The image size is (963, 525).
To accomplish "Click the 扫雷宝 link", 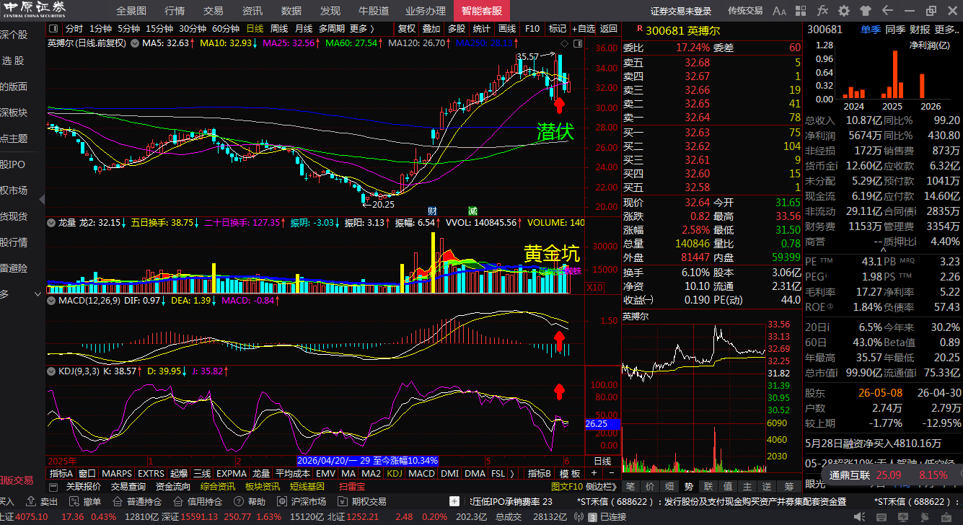I will tap(352, 487).
